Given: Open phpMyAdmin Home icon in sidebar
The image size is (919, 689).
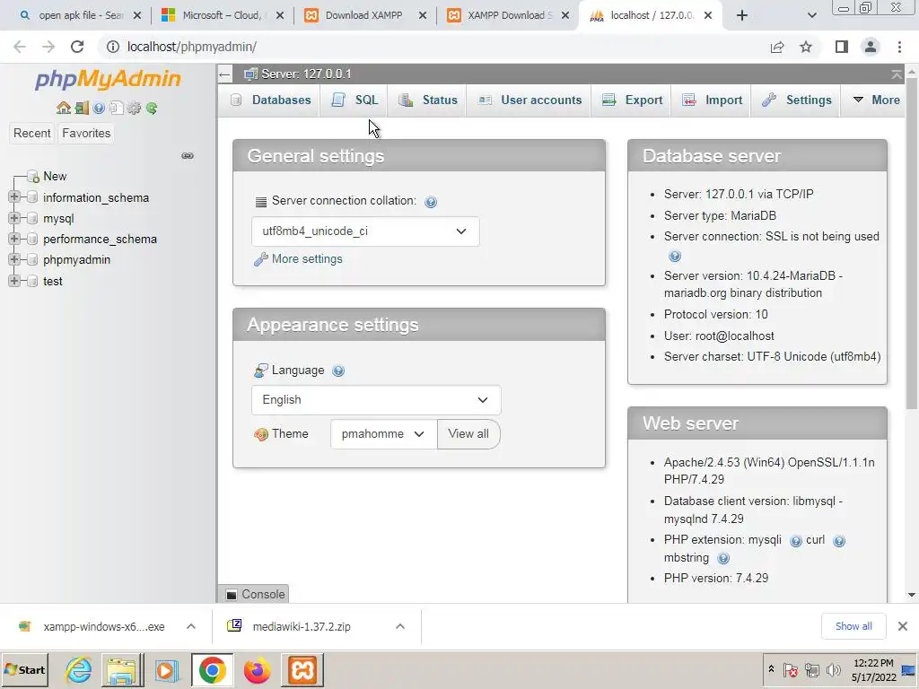Looking at the screenshot, I should pyautogui.click(x=64, y=108).
